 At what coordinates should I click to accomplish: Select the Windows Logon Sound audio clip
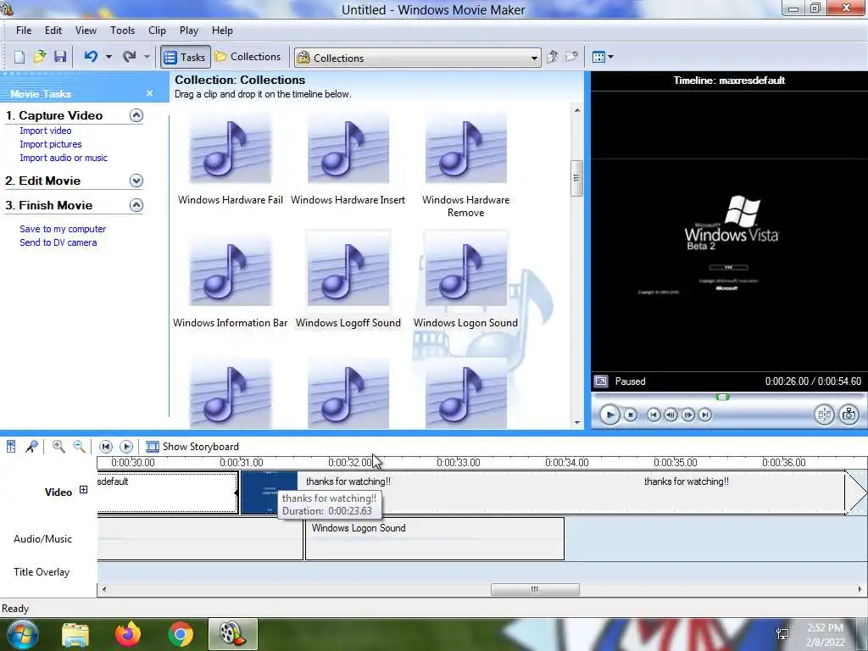click(x=435, y=538)
